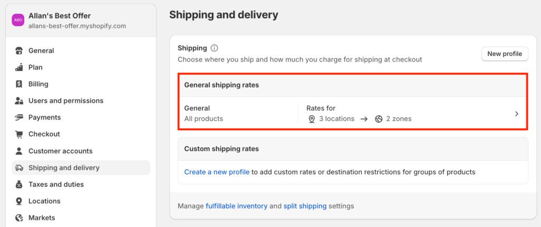Open the split shipping link

pos(305,206)
